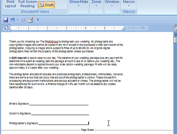Click the vertical scrollbar up arrow
Screen dimensions: 177x134
176,34
